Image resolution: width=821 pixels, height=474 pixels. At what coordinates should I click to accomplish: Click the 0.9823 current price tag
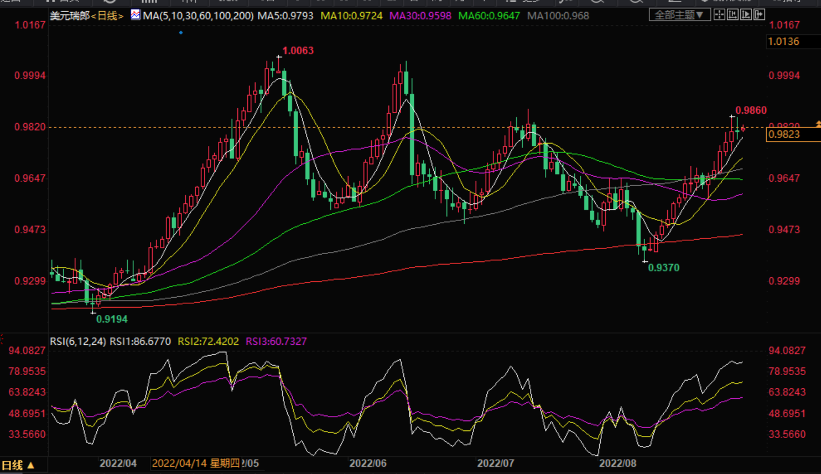[x=784, y=134]
